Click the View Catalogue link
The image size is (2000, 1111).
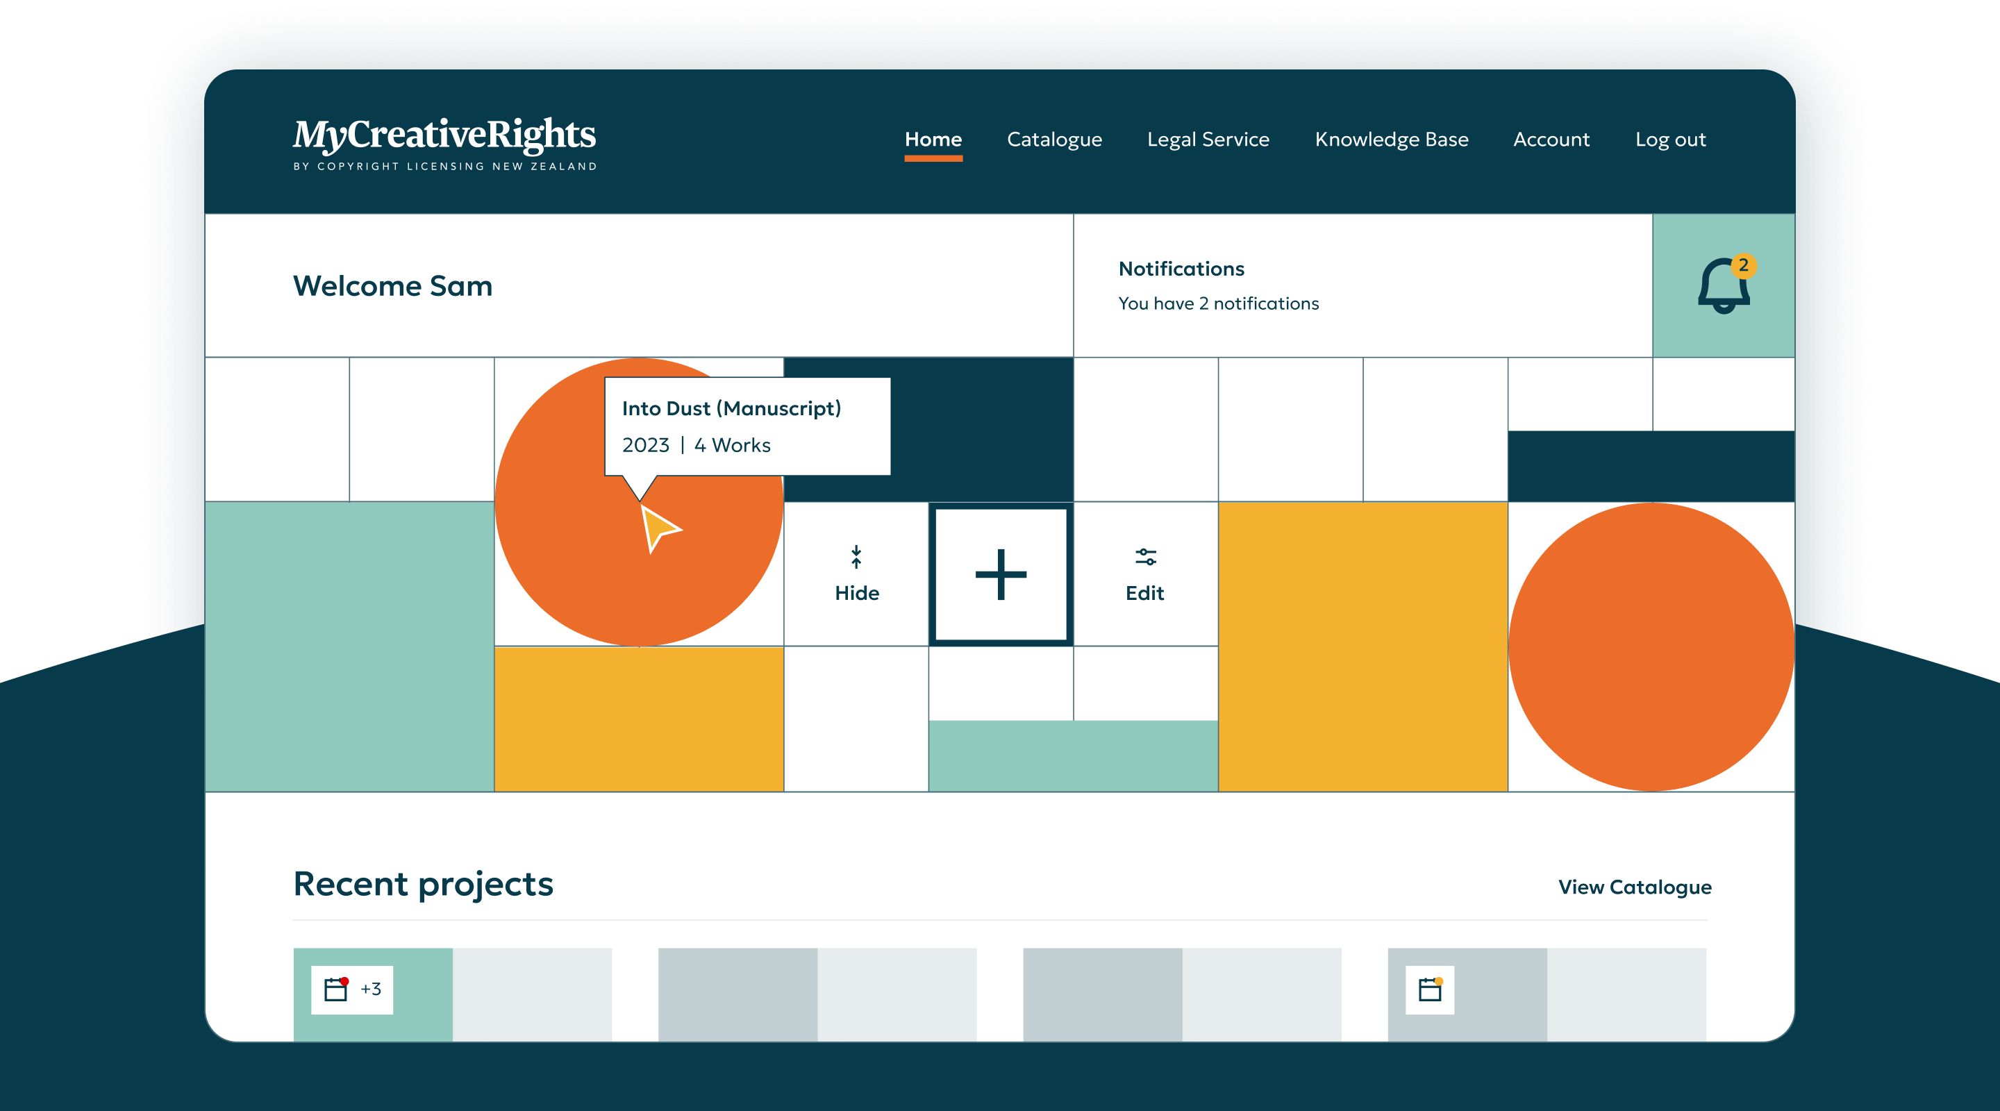point(1633,887)
